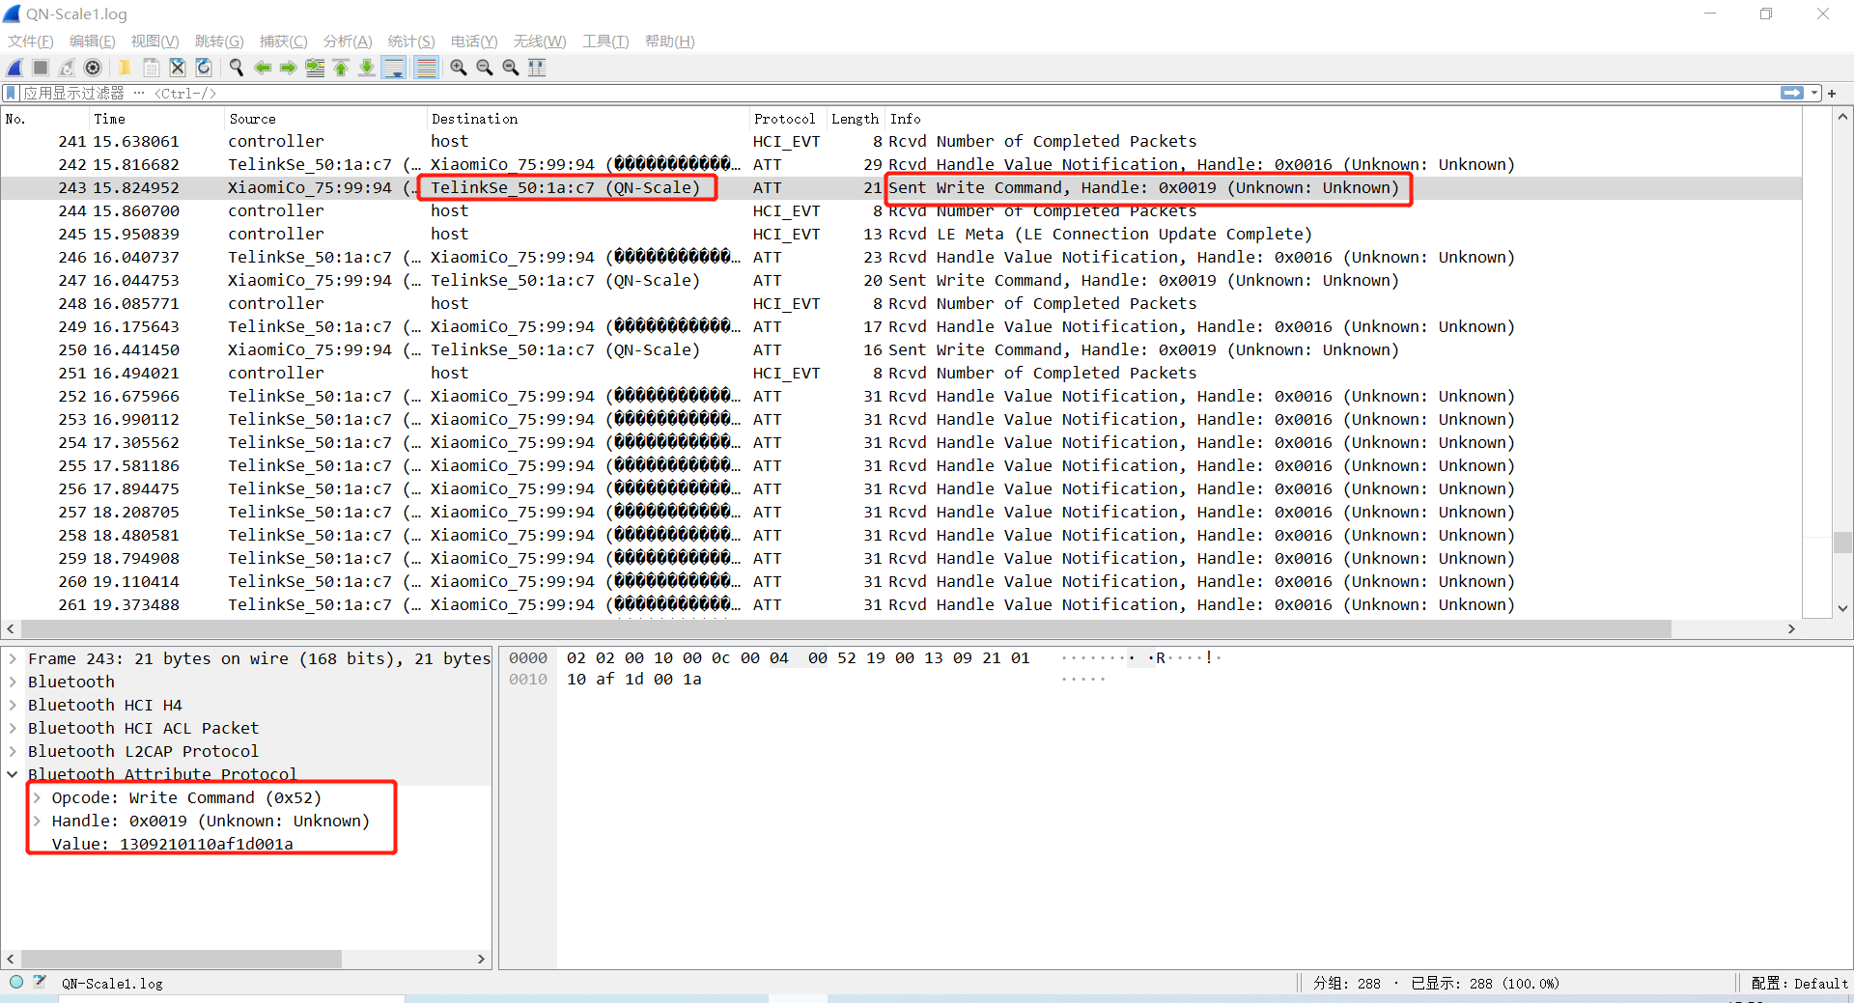Viewport: 1854px width, 1003px height.
Task: Toggle auto-scroll during live capture
Action: [x=394, y=68]
